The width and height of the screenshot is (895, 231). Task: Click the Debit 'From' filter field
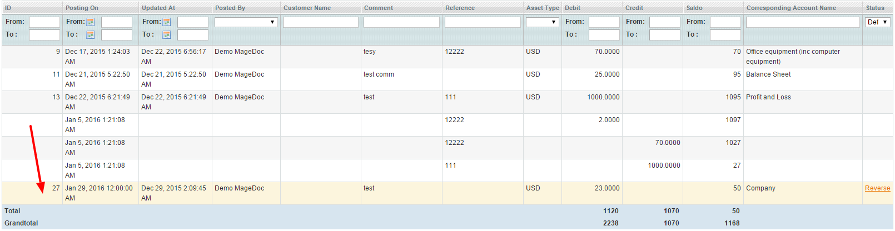tap(604, 22)
